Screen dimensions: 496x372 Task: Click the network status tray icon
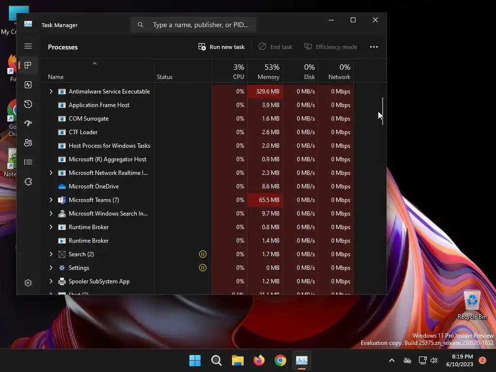422,360
